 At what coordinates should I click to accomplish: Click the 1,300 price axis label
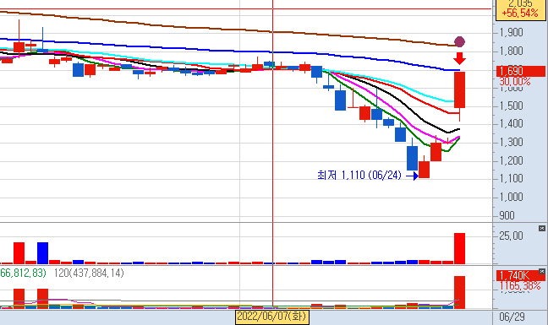click(x=512, y=143)
